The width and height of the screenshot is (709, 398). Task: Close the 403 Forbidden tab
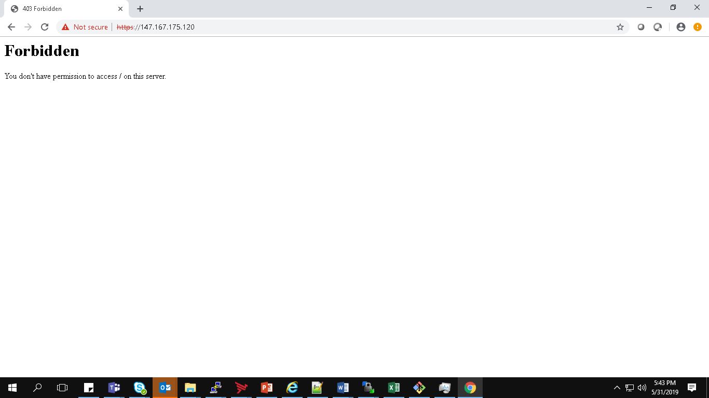(120, 9)
